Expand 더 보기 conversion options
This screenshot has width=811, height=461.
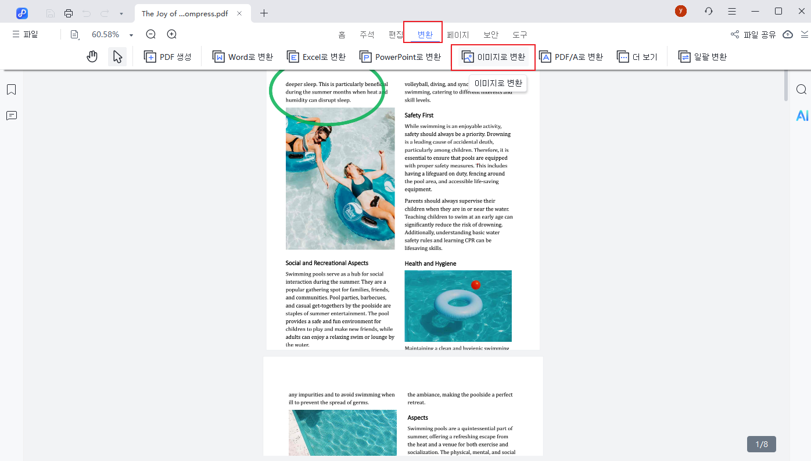pos(637,56)
